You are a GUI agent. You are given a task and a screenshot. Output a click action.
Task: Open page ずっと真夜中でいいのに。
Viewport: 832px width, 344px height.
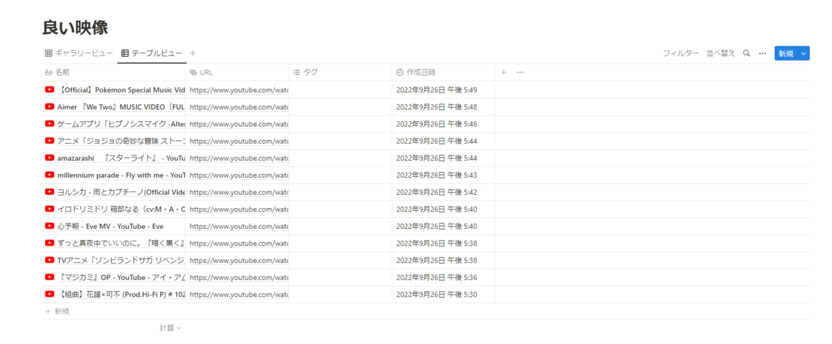pyautogui.click(x=121, y=243)
